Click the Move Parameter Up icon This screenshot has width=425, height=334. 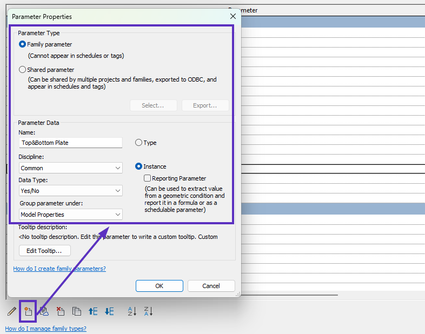click(93, 311)
